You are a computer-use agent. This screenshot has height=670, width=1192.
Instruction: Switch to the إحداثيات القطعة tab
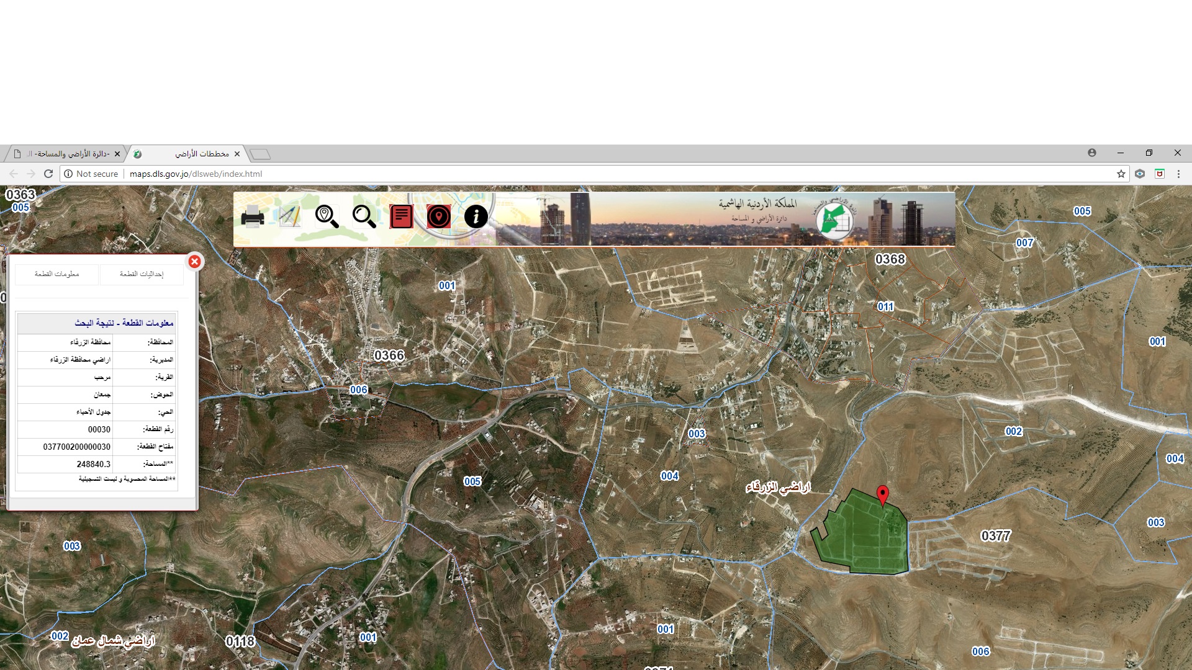[142, 274]
